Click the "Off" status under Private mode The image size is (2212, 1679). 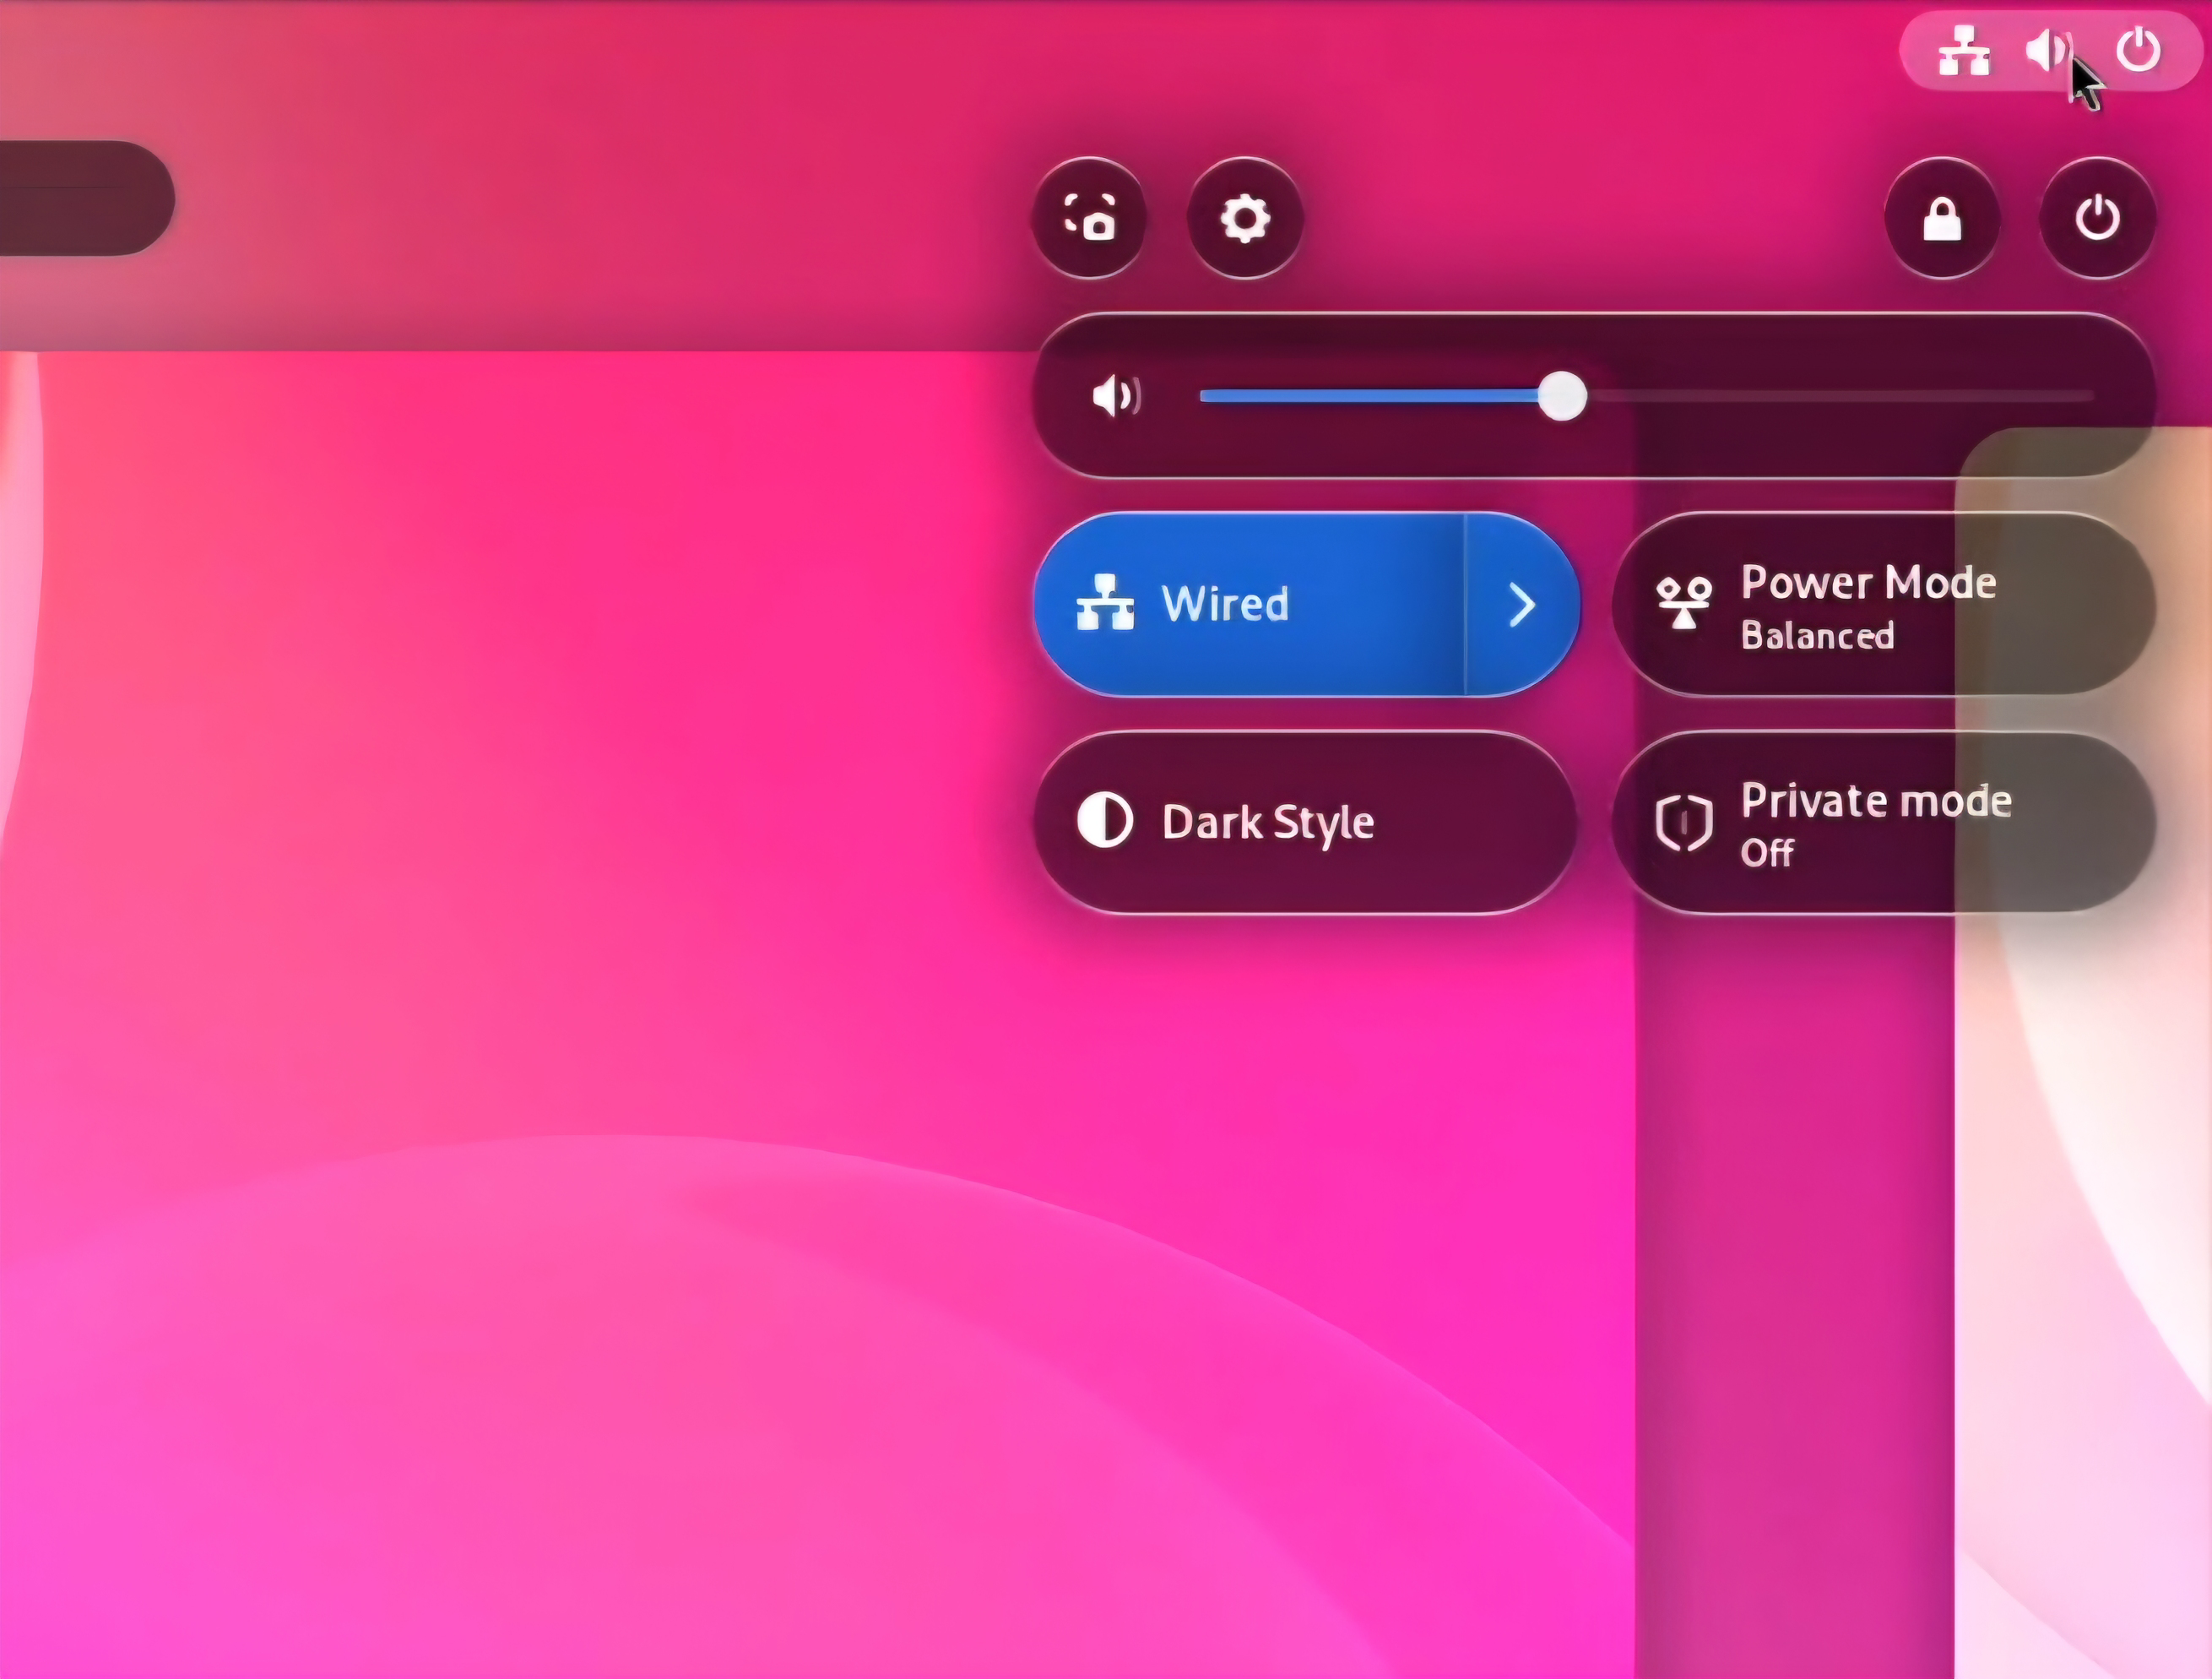click(x=1766, y=852)
